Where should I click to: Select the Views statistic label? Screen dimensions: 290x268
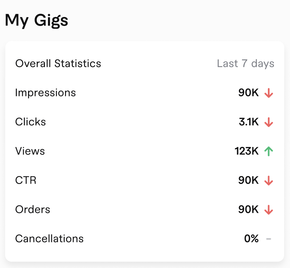(x=30, y=151)
